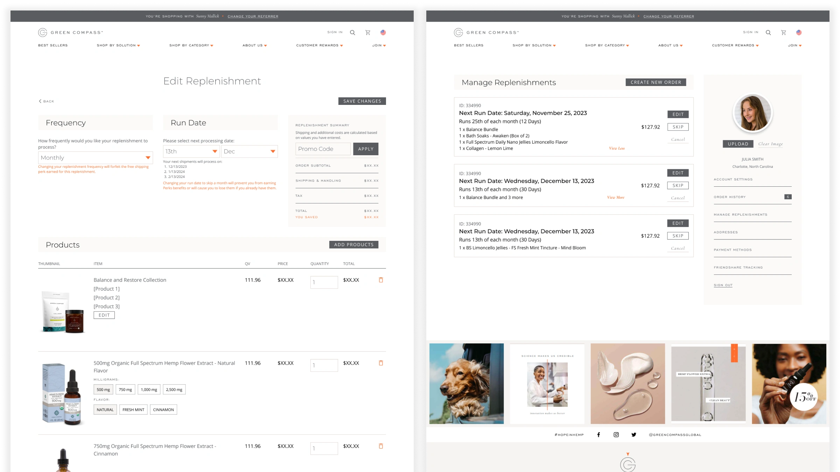Cancel the November 25 replenishment order
Image resolution: width=840 pixels, height=472 pixels.
pos(678,140)
